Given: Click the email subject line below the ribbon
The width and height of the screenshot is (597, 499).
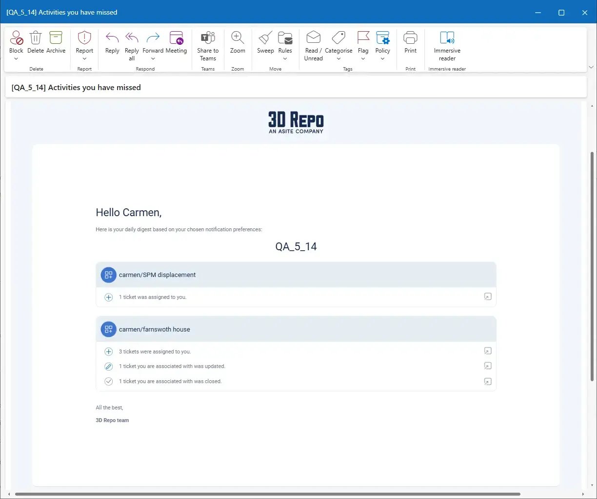Looking at the screenshot, I should 76,88.
